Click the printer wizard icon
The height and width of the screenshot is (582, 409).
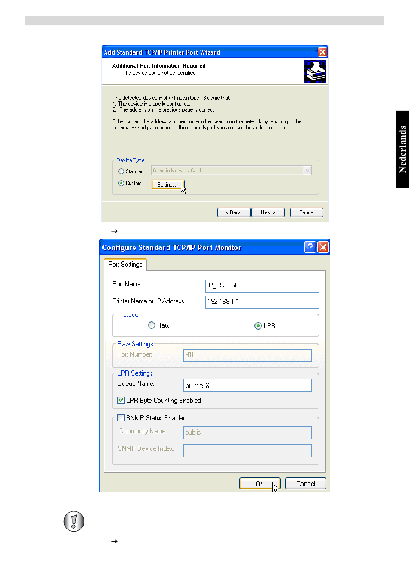pyautogui.click(x=314, y=72)
